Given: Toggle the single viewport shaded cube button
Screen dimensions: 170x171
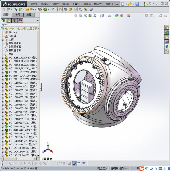Looking at the screenshot, I should (74, 163).
